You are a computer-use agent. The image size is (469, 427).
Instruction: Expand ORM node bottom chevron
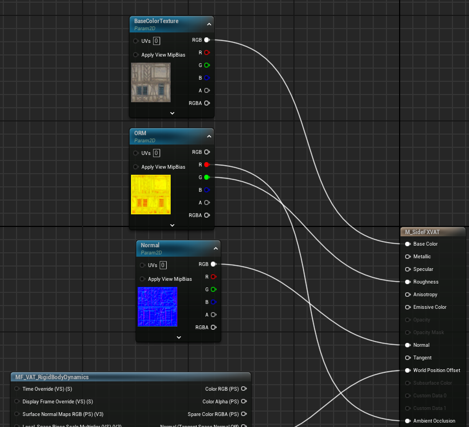(x=172, y=225)
